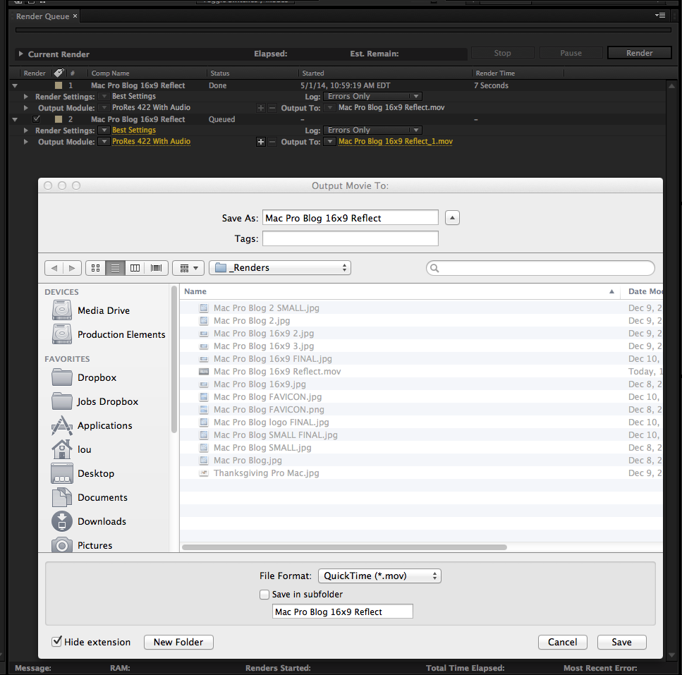Click the sidebar vertical scrollbar

[x=174, y=360]
